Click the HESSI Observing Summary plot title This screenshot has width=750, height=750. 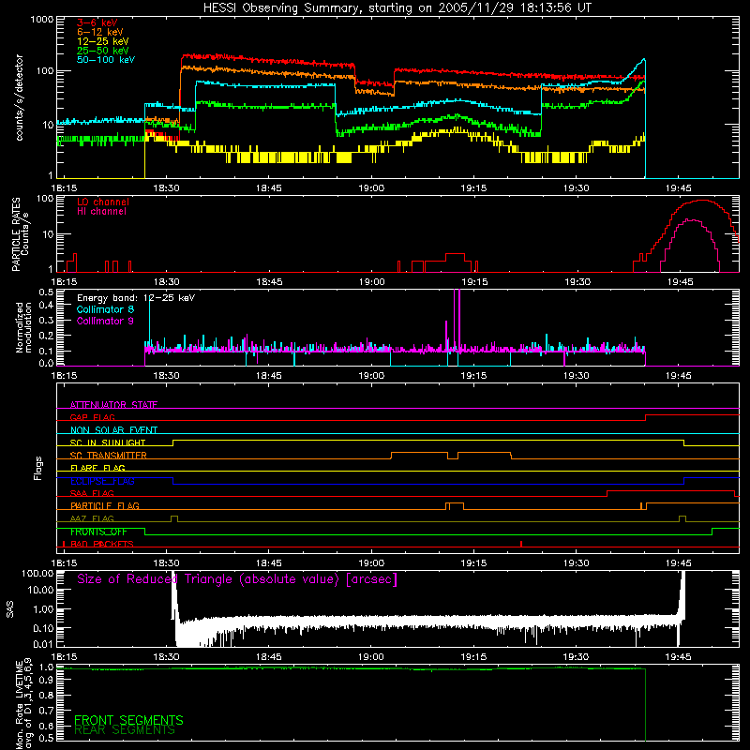pyautogui.click(x=397, y=8)
